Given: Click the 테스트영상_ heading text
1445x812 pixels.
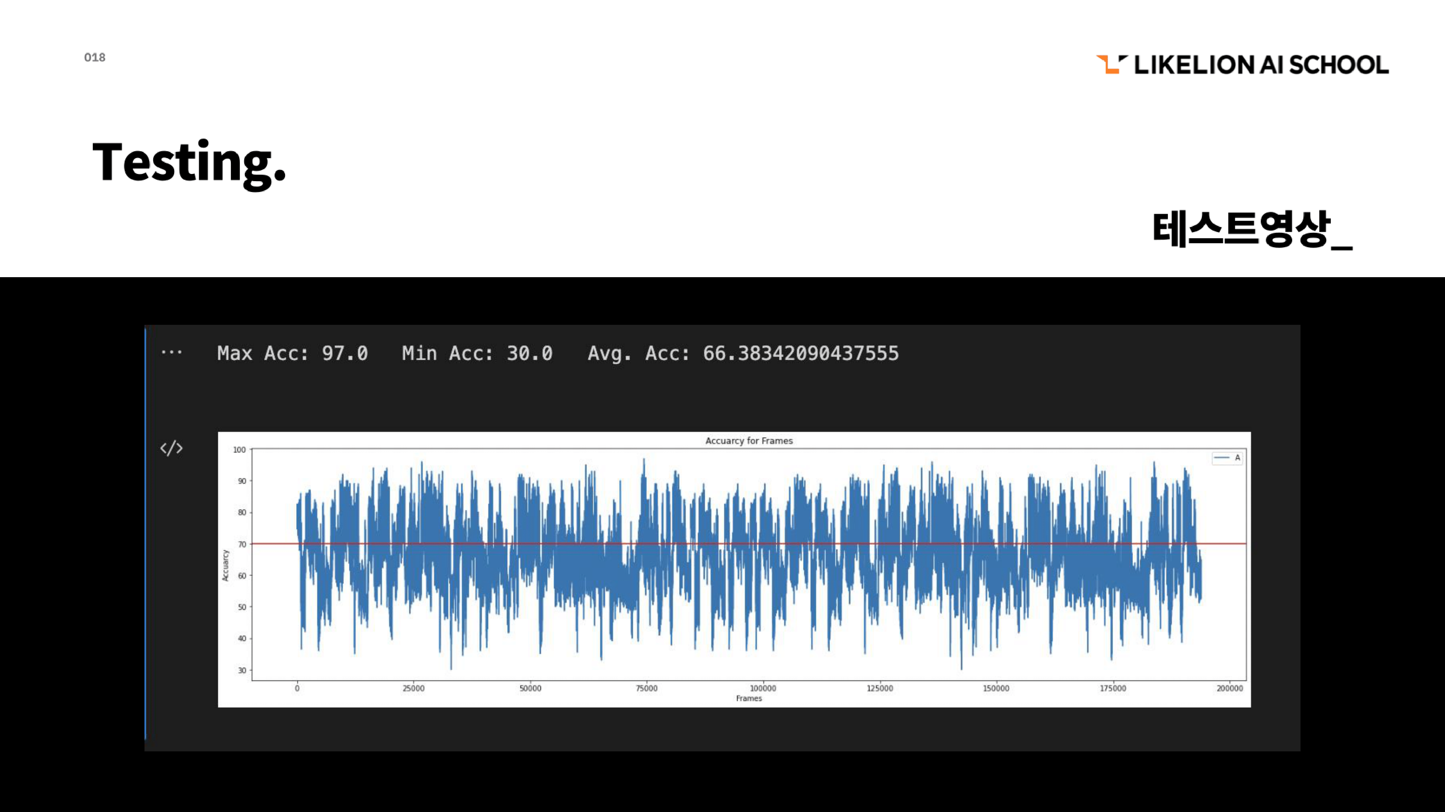Looking at the screenshot, I should (x=1251, y=230).
